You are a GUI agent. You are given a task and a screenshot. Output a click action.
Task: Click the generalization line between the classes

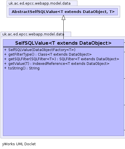point(63,29)
